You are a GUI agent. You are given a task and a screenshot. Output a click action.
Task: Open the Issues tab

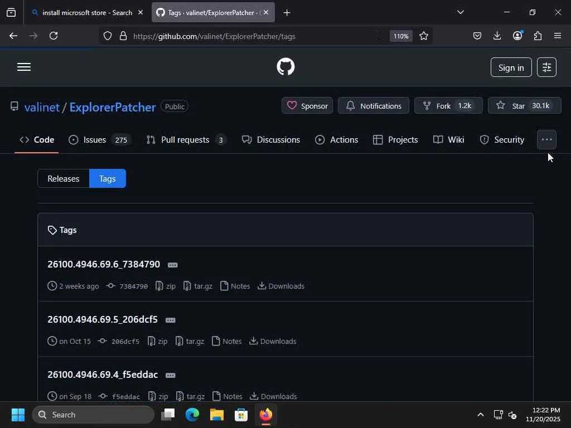(x=99, y=140)
